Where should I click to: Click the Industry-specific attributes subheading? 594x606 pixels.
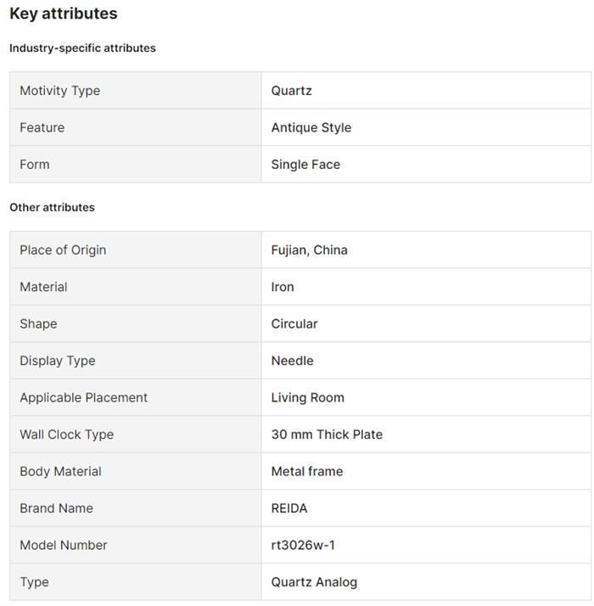pyautogui.click(x=82, y=48)
